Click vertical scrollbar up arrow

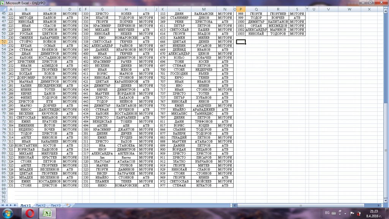386,11
